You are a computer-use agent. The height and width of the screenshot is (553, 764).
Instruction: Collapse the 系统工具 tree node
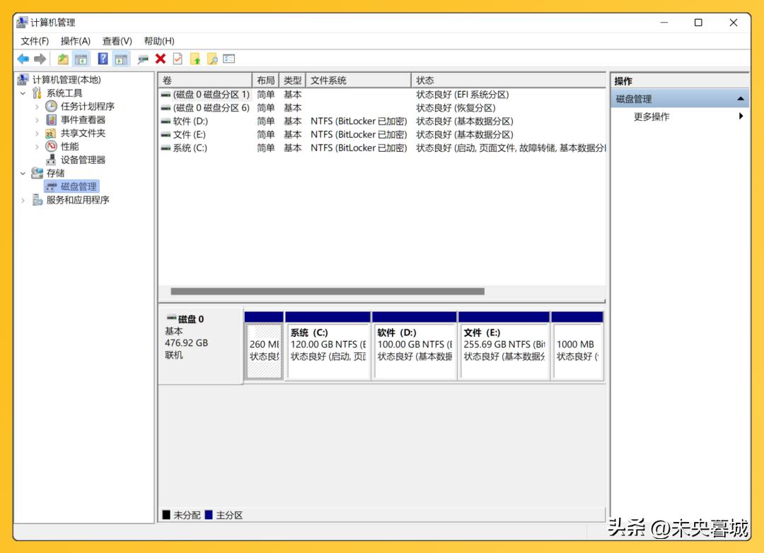click(x=23, y=93)
